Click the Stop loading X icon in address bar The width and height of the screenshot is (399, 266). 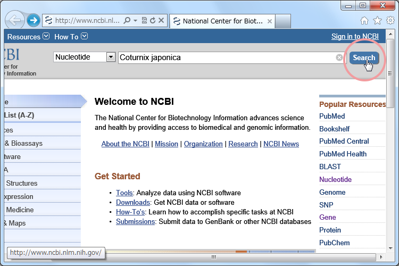tap(161, 20)
